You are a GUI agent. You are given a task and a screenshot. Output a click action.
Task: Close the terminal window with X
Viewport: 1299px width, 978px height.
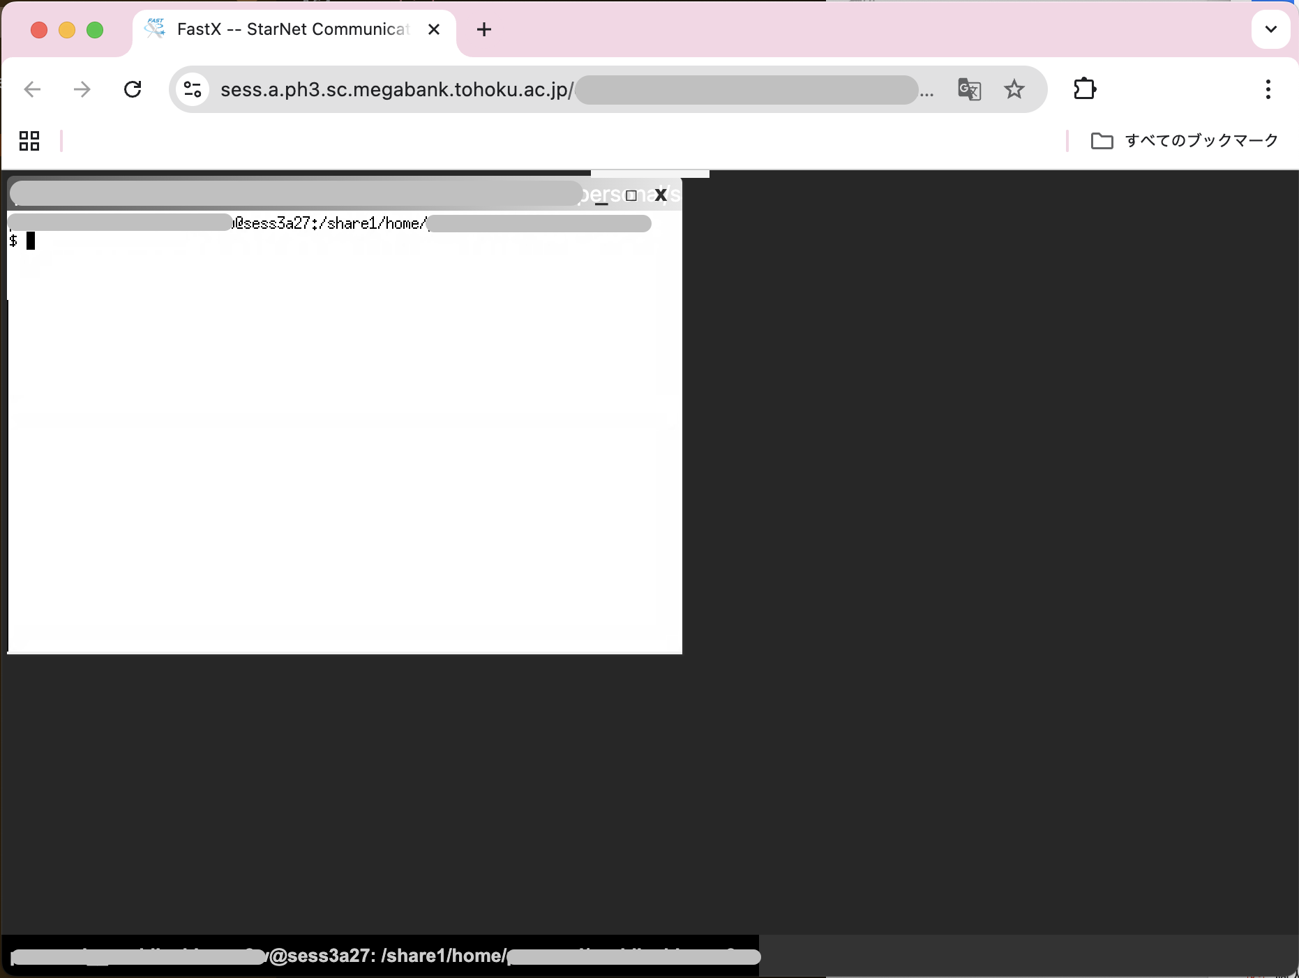coord(661,195)
